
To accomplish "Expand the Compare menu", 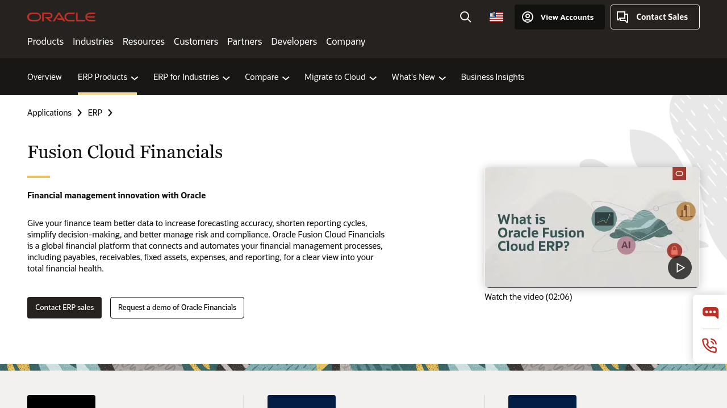I will coord(266,77).
